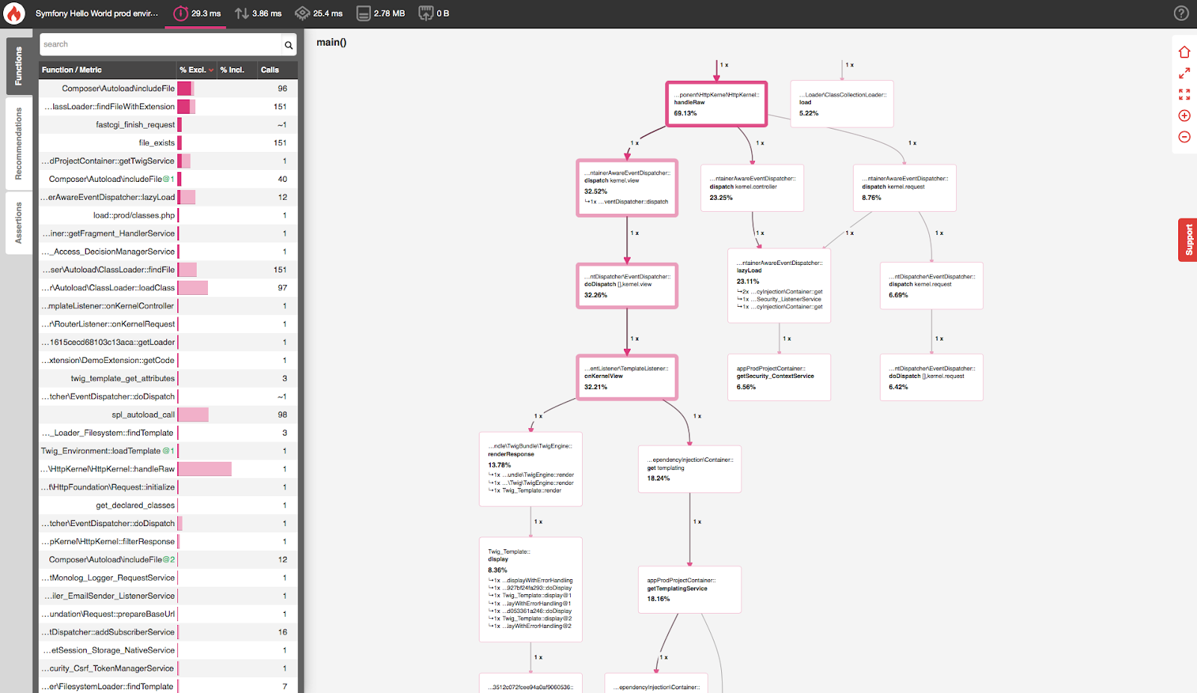Select the DemoExtension::getCode row

click(168, 360)
